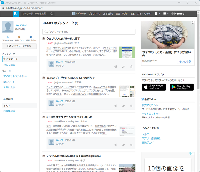Screen dimensions: 200x172
Task: Click the もっとみる button on the ad
Action: (x=185, y=62)
